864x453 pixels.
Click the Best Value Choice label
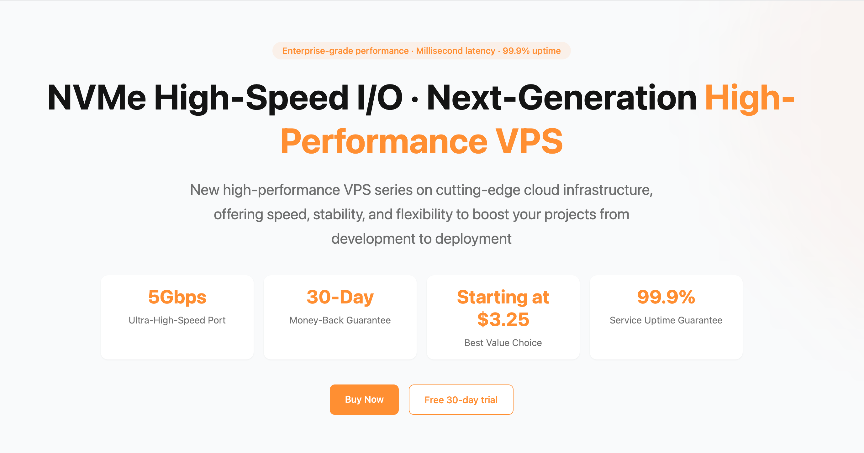pos(503,343)
